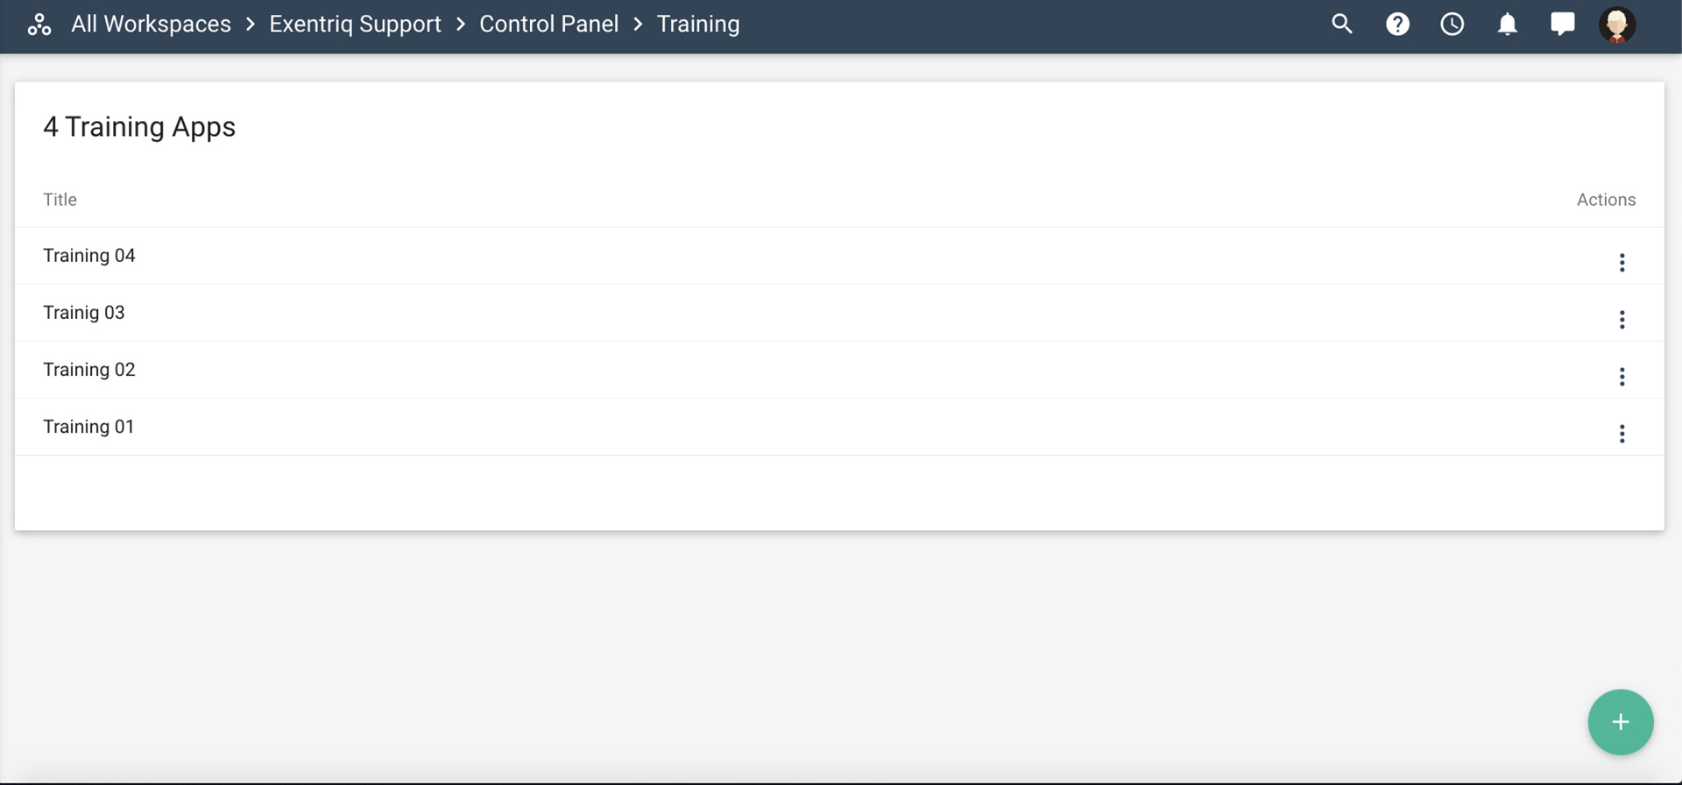Click the Training 01 title
Screen dimensions: 1682x785
click(88, 427)
